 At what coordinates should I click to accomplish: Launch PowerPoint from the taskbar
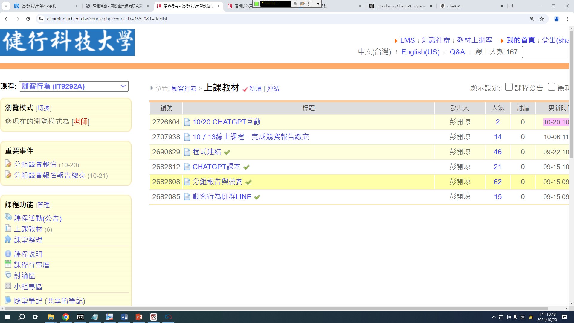[x=139, y=317]
